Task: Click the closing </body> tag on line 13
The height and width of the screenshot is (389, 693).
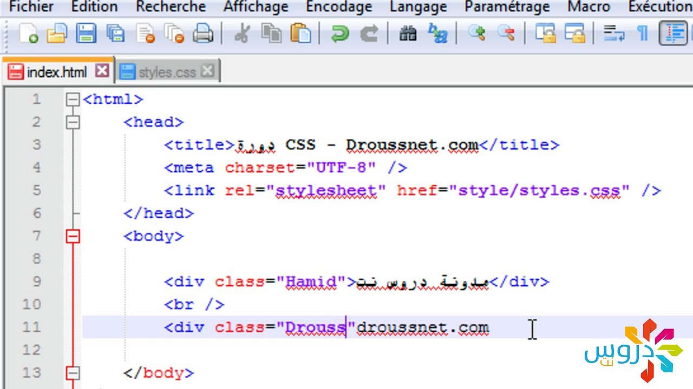Action: tap(159, 373)
